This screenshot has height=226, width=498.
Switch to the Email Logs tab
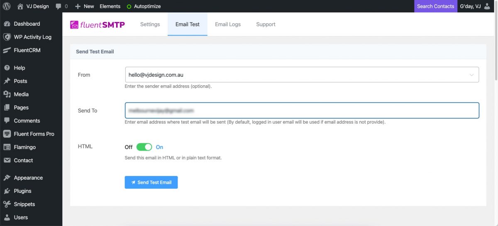[228, 24]
